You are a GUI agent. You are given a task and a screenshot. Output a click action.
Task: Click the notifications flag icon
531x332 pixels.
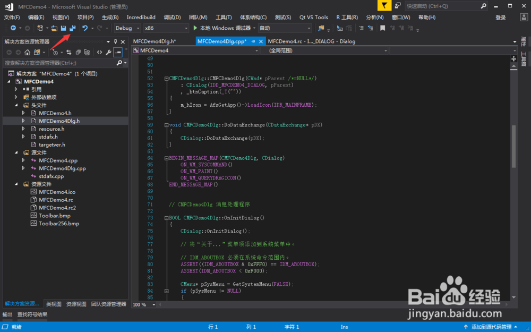coord(384,6)
